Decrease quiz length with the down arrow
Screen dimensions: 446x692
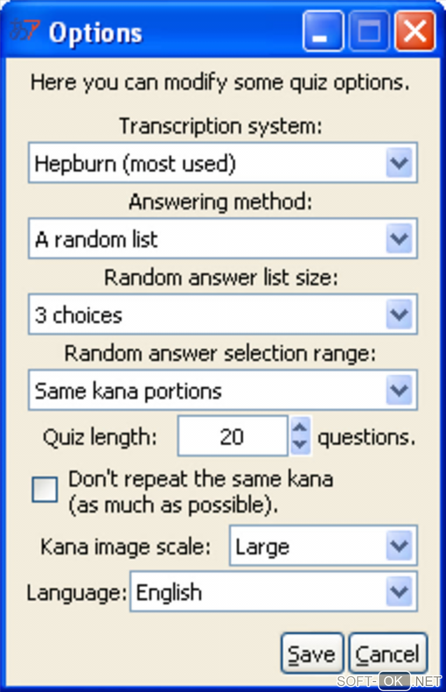(x=300, y=445)
